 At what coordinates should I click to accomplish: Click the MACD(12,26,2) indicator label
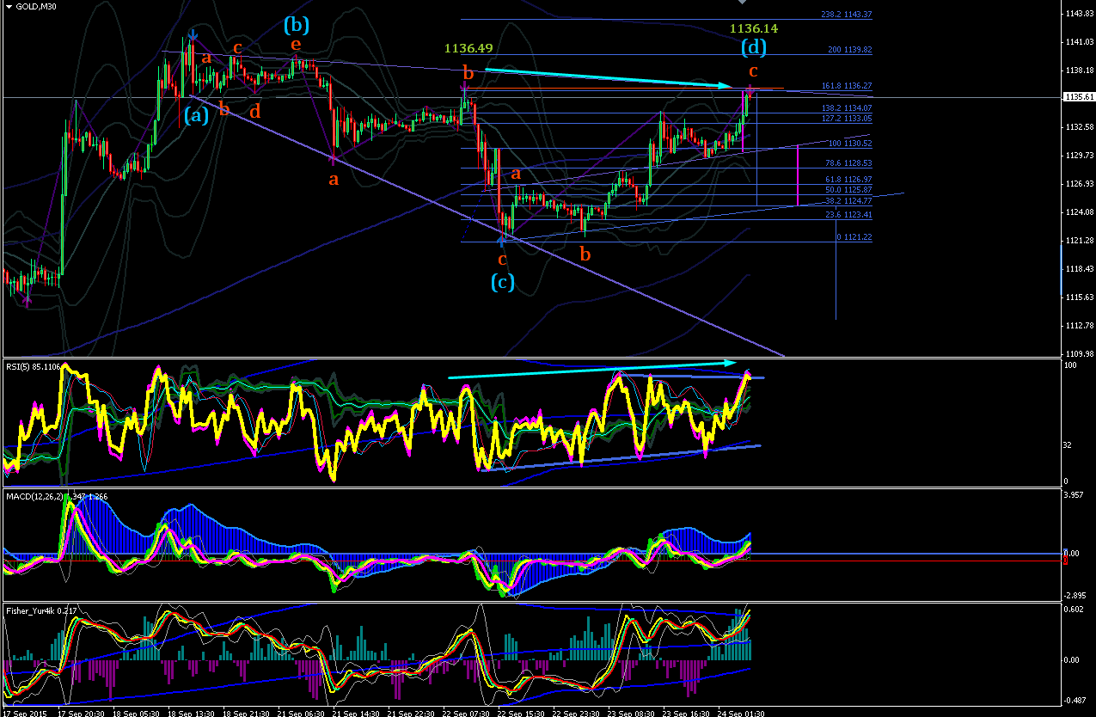click(x=55, y=496)
